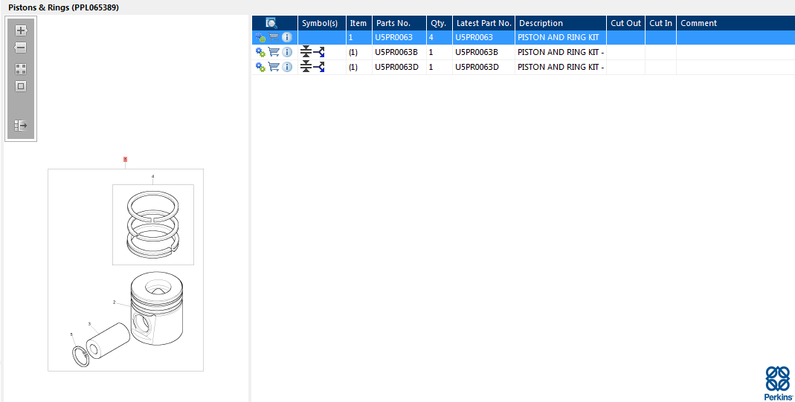Screen dimensions: 795x402
Task: Click compress symbol in U5PR0063D row
Action: [x=306, y=66]
